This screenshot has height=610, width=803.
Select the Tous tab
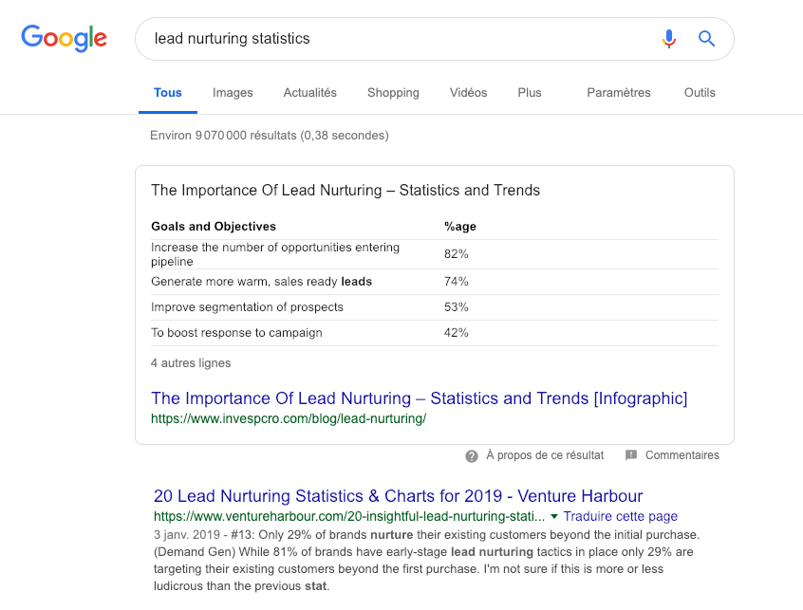tap(168, 93)
